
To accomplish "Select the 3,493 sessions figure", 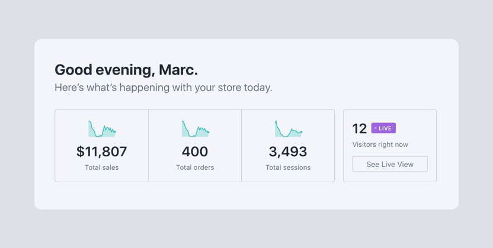I will pos(288,152).
